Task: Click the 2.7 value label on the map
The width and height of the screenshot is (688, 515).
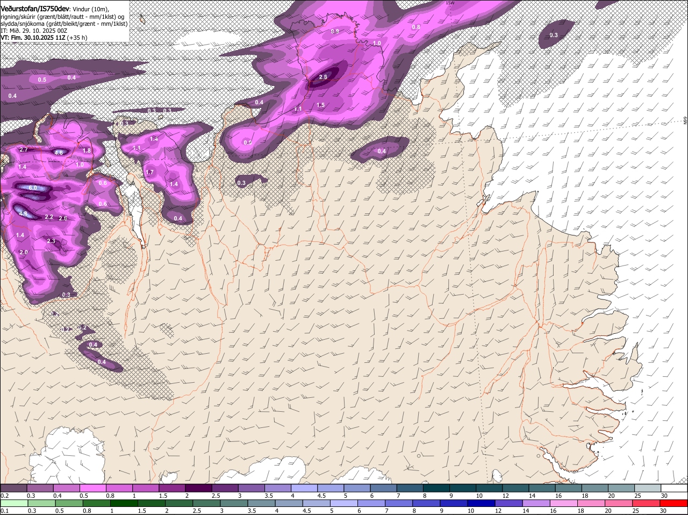Action: (x=24, y=150)
